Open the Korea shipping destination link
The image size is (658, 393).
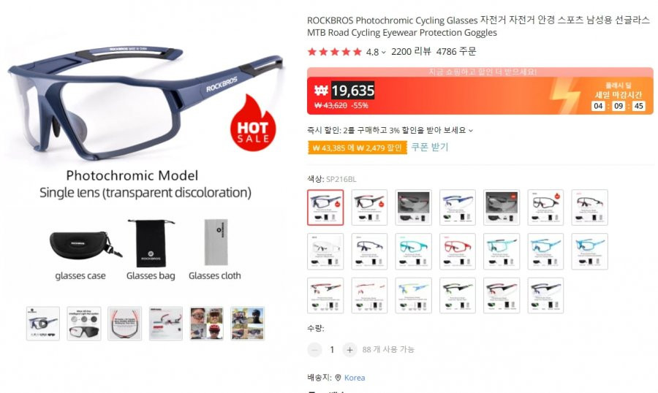pos(355,378)
